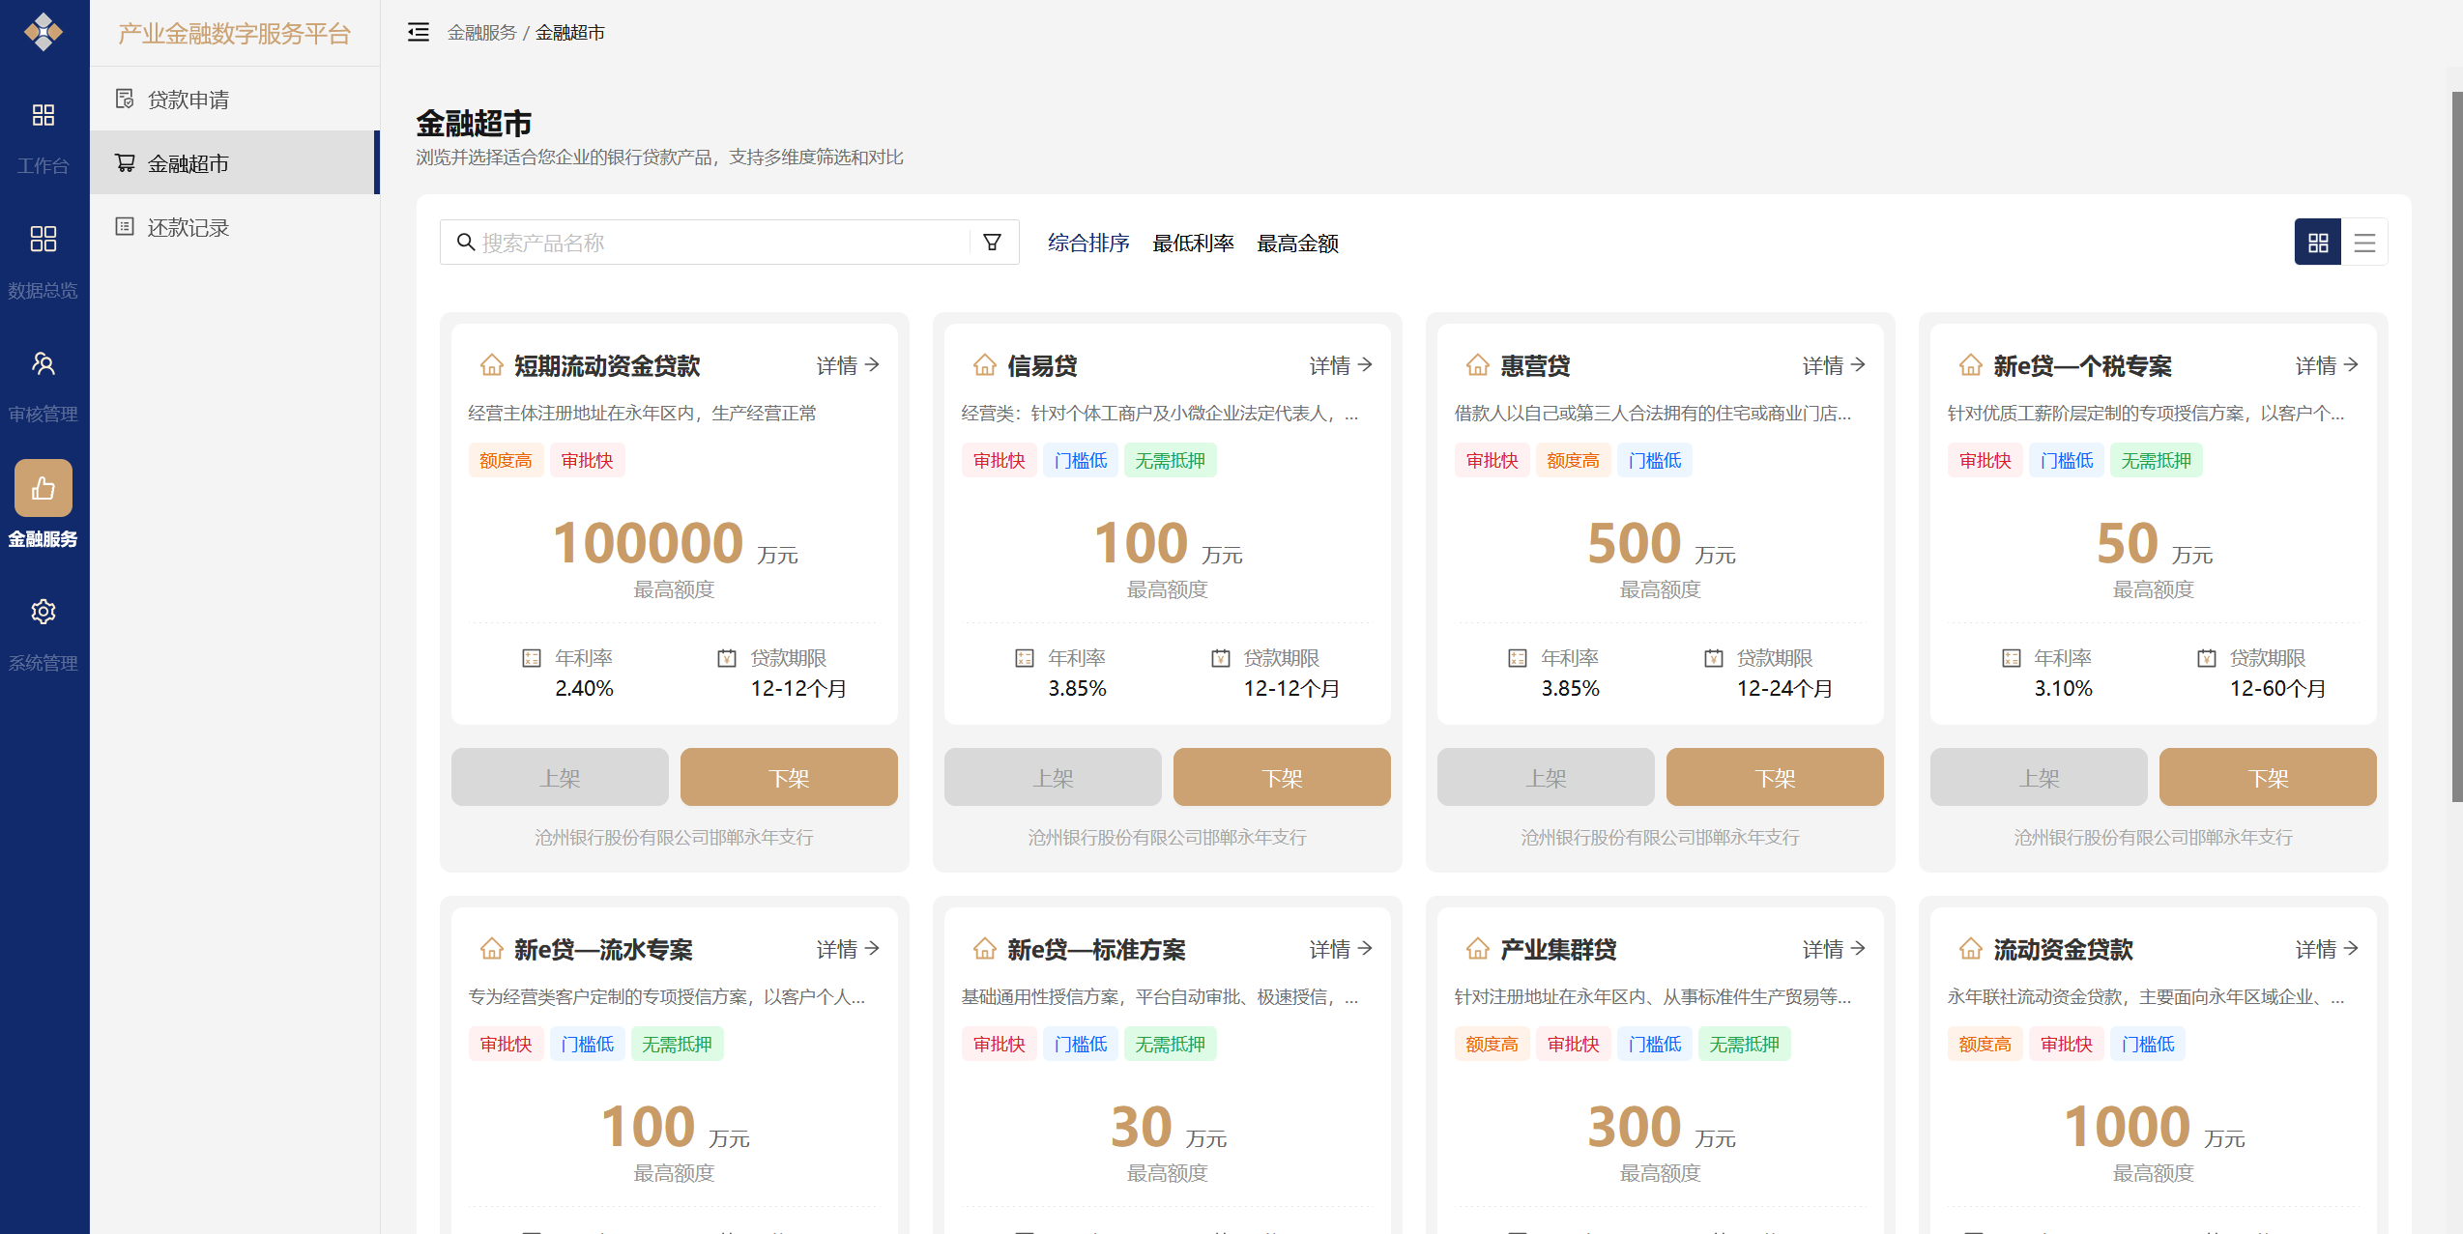
Task: Click the house icon on 产业集群贷 card
Action: click(1478, 949)
